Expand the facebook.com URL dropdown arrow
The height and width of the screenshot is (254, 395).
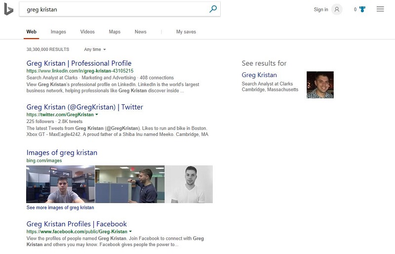click(130, 231)
